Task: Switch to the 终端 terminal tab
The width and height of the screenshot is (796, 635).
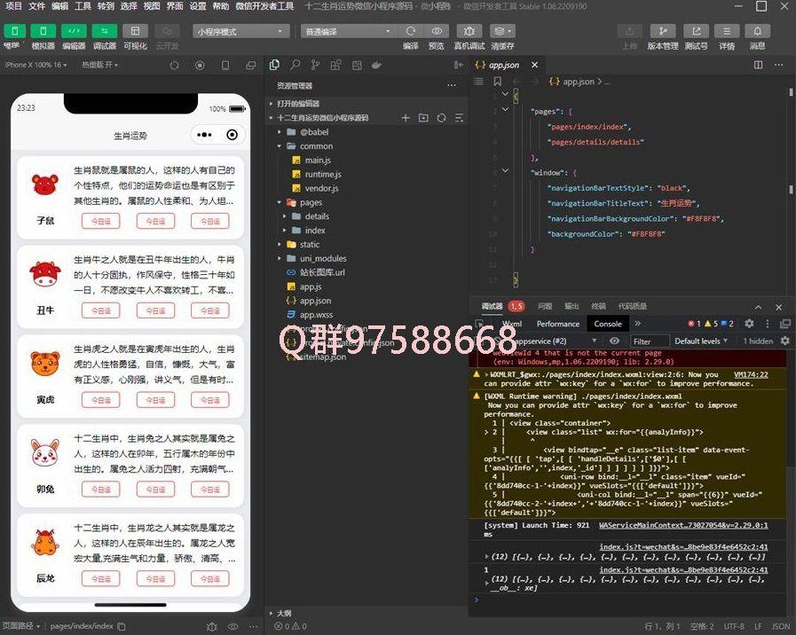Action: click(598, 306)
